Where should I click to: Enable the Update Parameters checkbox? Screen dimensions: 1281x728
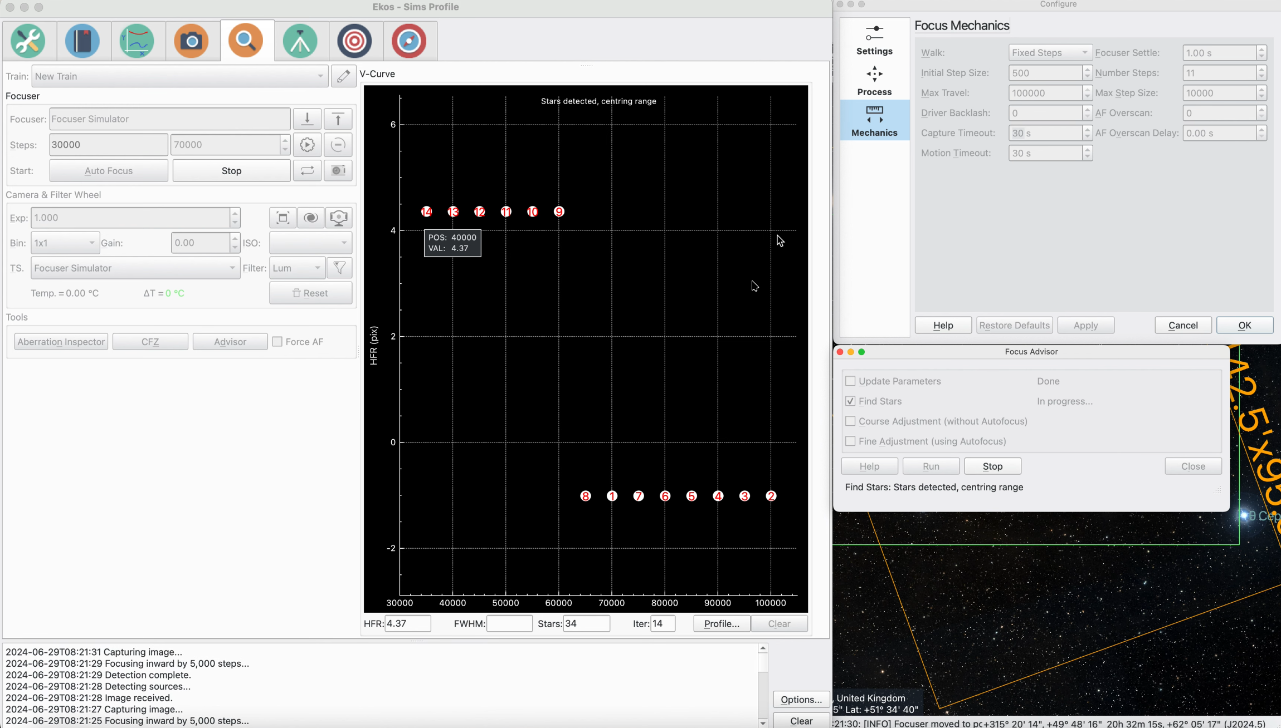pos(851,381)
